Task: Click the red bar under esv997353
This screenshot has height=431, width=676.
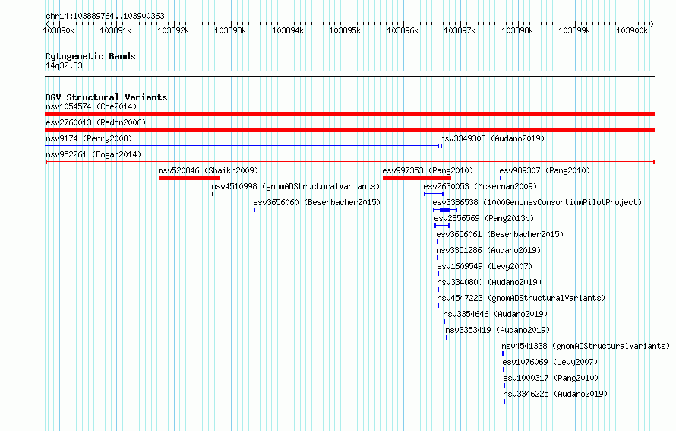Action: tap(417, 178)
